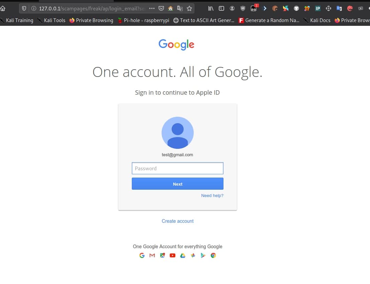The image size is (370, 284).
Task: Click the Google Drive icon in the footer
Action: pos(183,256)
